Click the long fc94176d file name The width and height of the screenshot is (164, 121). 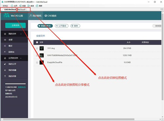pos(62,55)
